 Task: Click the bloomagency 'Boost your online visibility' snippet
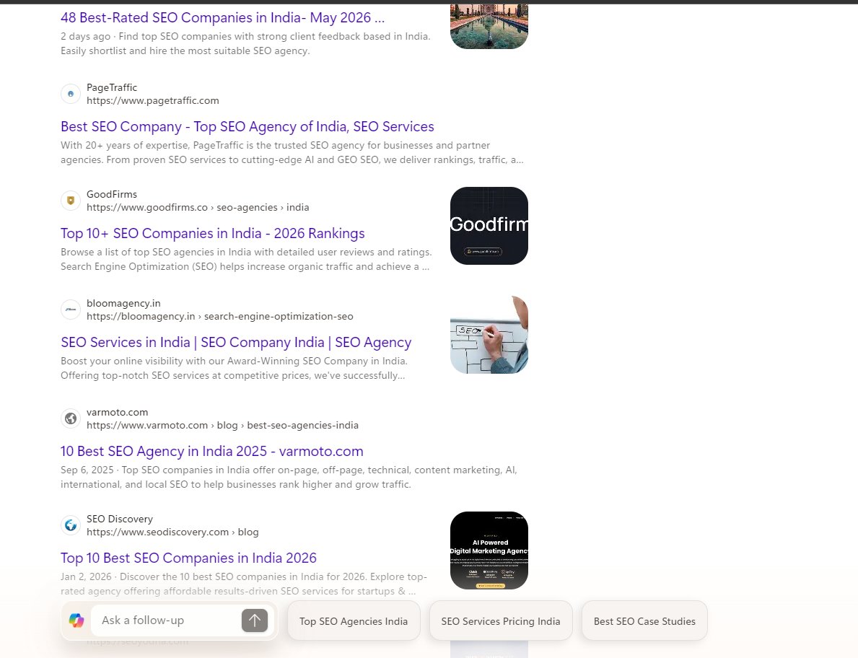(x=235, y=368)
